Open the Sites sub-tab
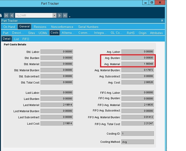This screenshot has width=186, height=151. click(32, 33)
